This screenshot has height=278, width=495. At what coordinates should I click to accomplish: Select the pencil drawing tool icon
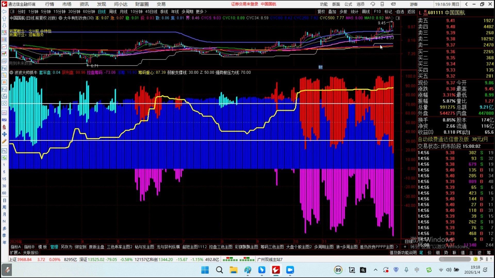tap(4, 141)
